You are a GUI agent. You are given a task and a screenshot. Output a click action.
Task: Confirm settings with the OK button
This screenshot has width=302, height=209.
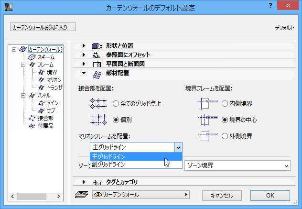(x=270, y=196)
